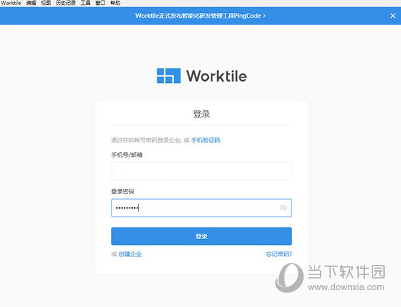Switch to 手机验证码 login
Image resolution: width=401 pixels, height=307 pixels.
206,140
